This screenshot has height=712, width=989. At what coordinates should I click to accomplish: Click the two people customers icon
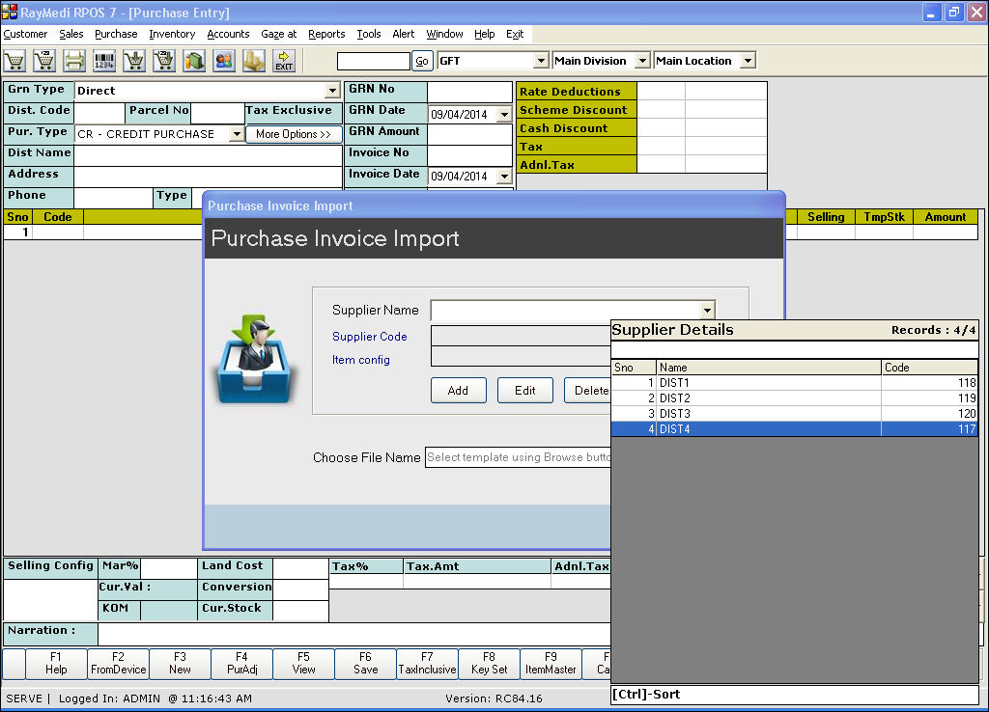[x=224, y=61]
